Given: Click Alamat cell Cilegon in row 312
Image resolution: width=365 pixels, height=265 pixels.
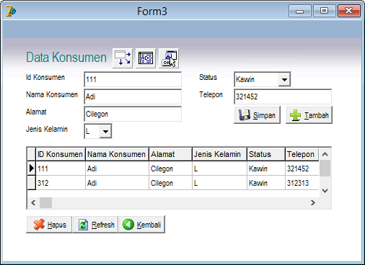Looking at the screenshot, I should [170, 183].
